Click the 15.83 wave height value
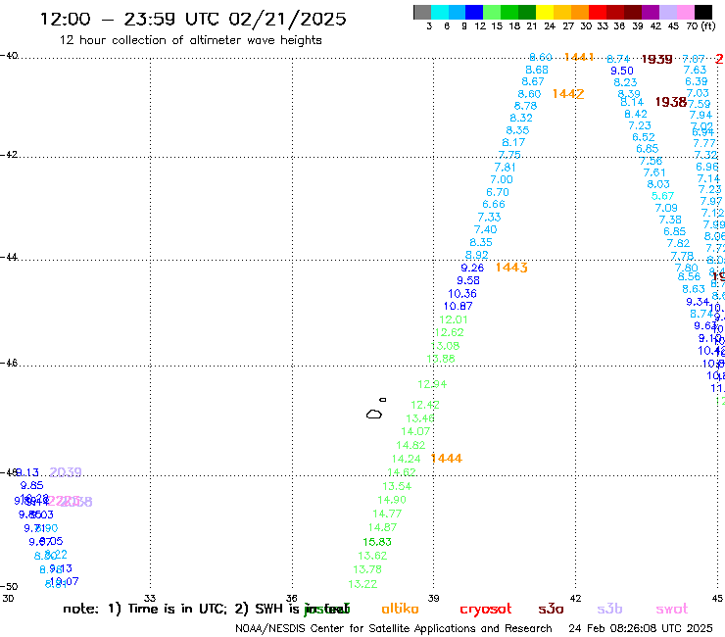This screenshot has height=637, width=725. click(x=377, y=542)
